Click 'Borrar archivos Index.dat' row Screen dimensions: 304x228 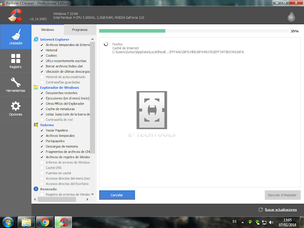click(64, 66)
